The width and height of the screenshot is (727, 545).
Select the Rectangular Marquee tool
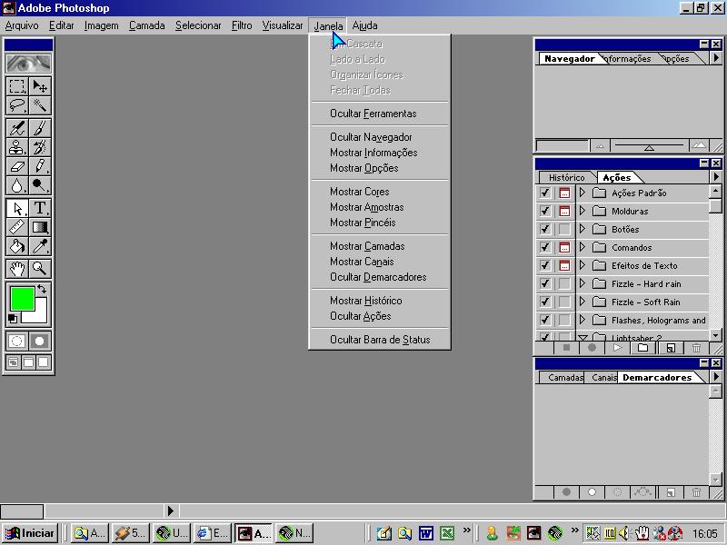17,86
